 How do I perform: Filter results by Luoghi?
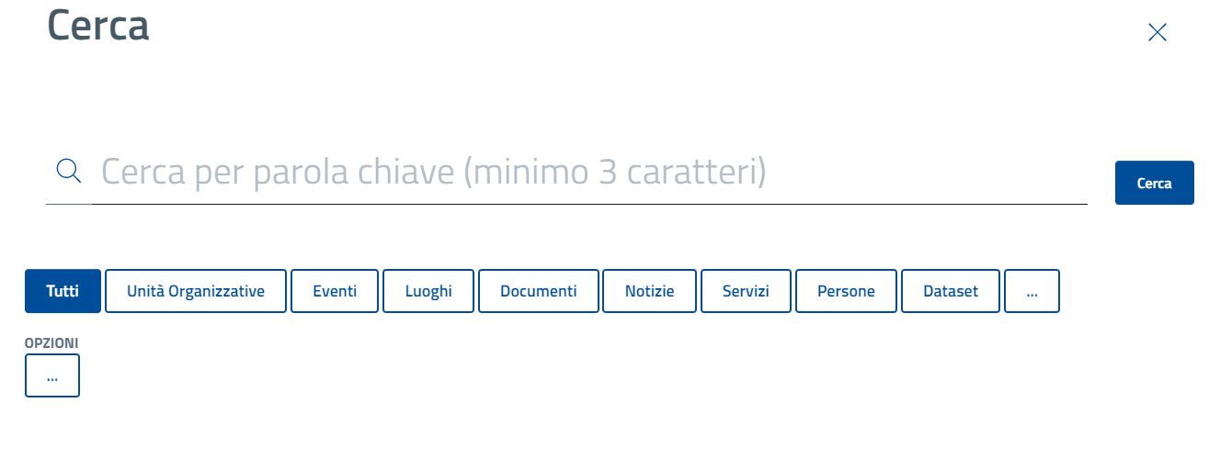pyautogui.click(x=428, y=291)
